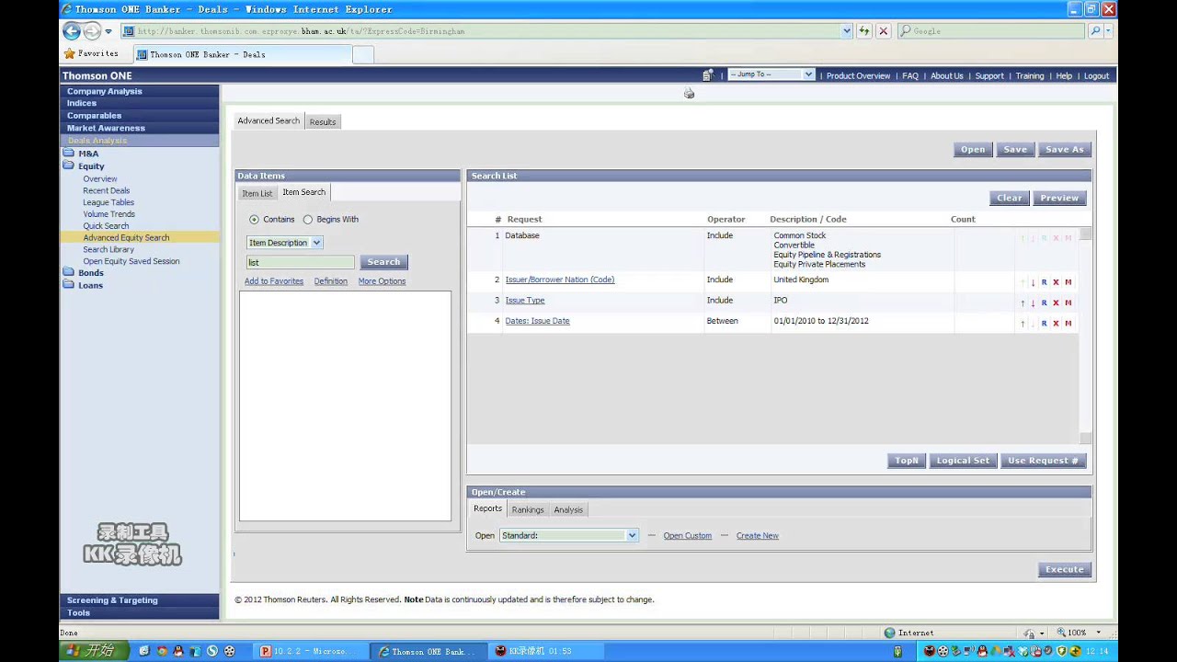Open the More Options link

click(x=382, y=281)
